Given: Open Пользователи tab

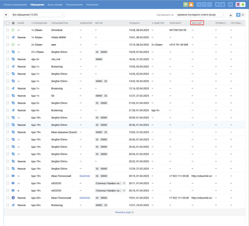Looking at the screenshot, I should [x=74, y=4].
